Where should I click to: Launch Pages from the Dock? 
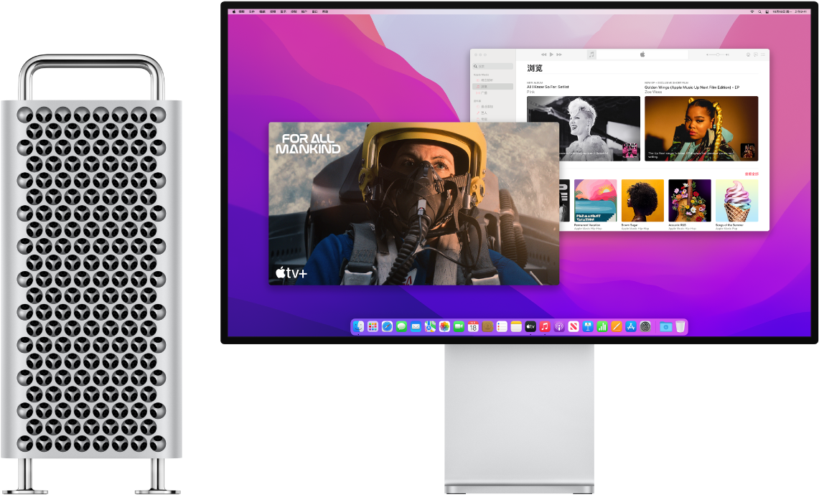point(617,327)
